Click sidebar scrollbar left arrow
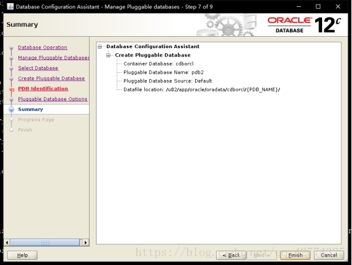 [x=7, y=243]
